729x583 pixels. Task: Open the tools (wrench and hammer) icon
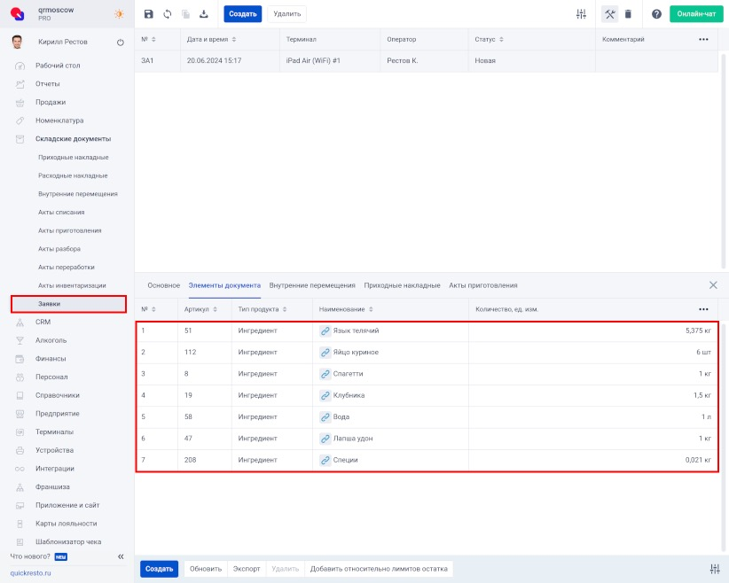609,14
